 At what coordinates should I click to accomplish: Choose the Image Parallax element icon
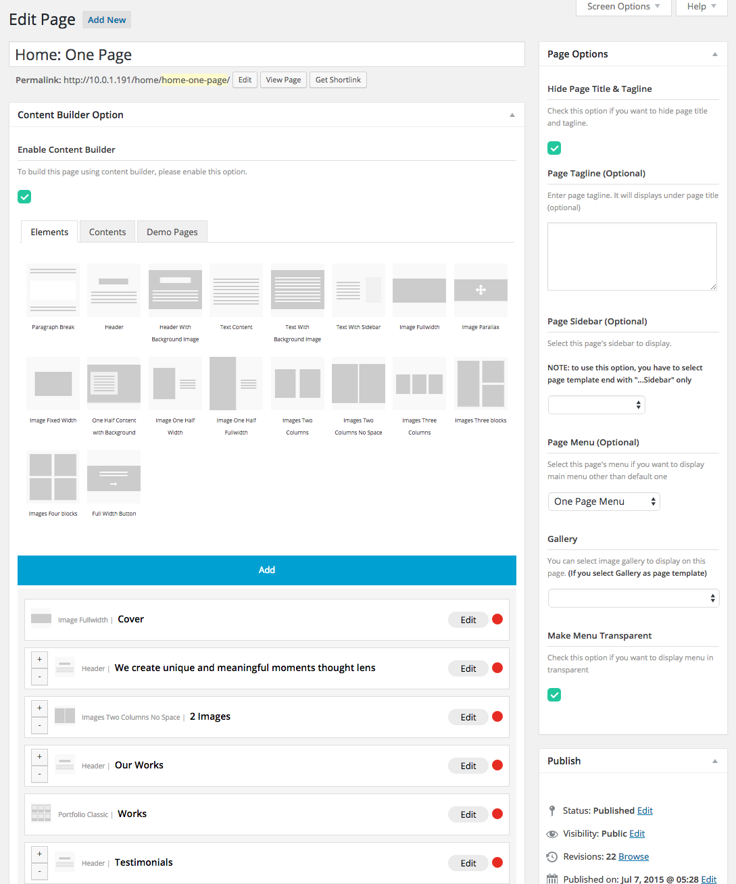pyautogui.click(x=481, y=291)
